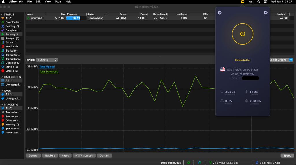Screen dimensions: 296x165
Task: Select Running (1) filter
Action: 11,34
